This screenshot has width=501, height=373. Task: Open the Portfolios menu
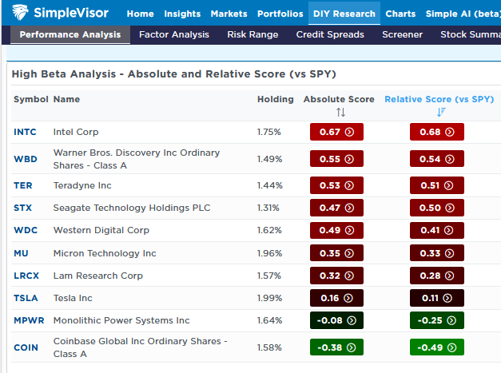click(x=280, y=14)
